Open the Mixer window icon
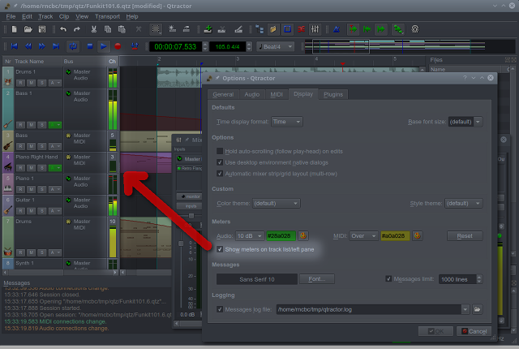The width and height of the screenshot is (519, 349). point(315,29)
